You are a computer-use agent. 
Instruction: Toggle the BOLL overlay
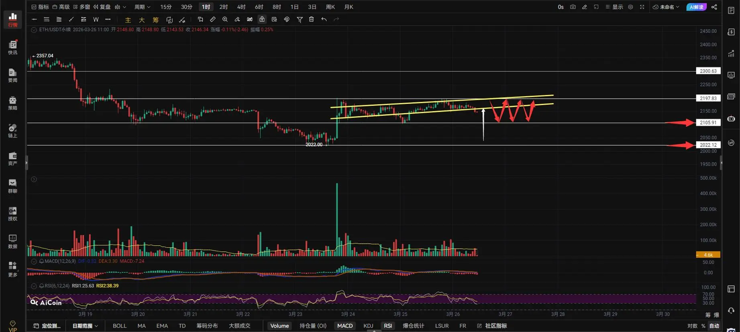(120, 326)
